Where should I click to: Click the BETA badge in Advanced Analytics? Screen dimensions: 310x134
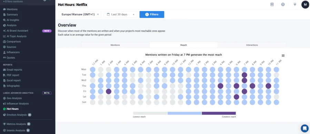click(47, 93)
